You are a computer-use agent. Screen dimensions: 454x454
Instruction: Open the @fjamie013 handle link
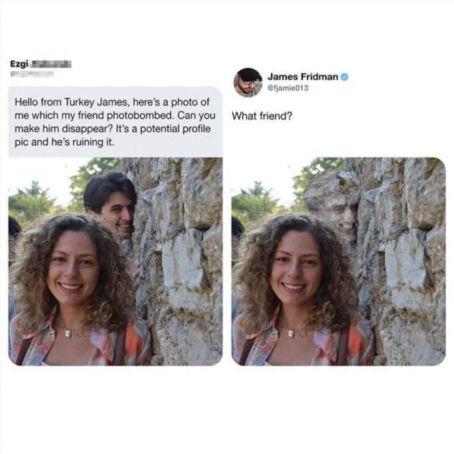click(x=288, y=88)
